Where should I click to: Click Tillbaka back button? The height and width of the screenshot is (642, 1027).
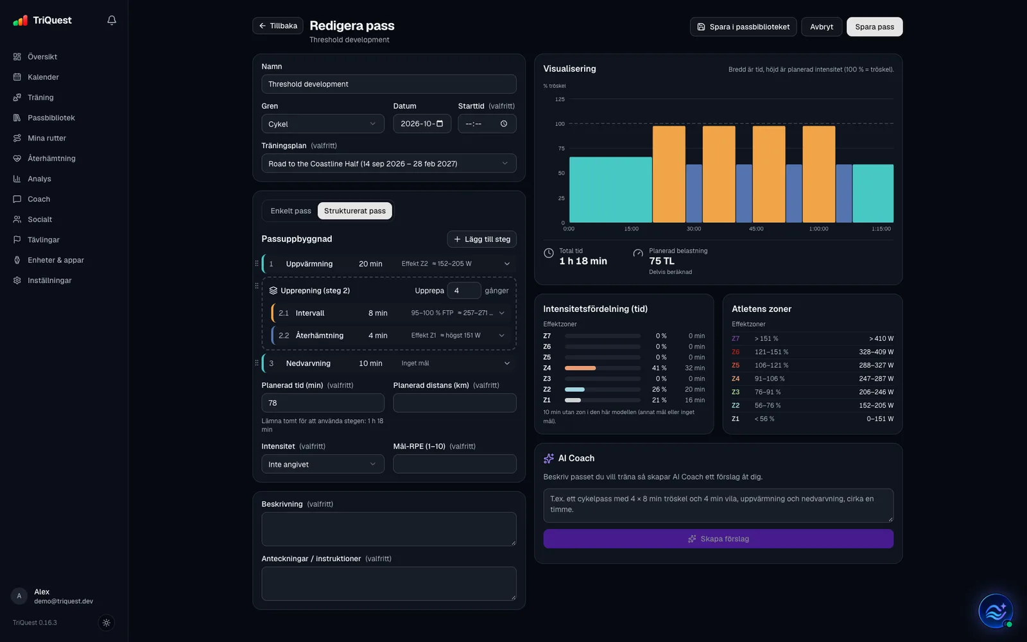tap(278, 26)
